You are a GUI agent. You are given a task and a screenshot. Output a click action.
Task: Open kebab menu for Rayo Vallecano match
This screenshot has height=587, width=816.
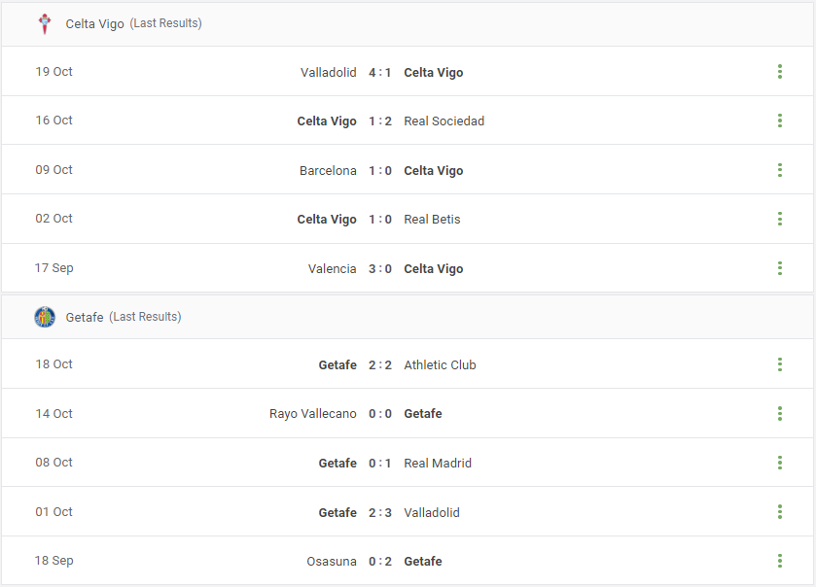[x=780, y=413]
